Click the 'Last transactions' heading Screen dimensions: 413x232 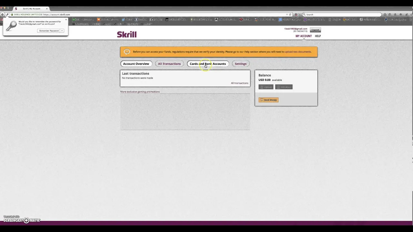[x=136, y=73]
